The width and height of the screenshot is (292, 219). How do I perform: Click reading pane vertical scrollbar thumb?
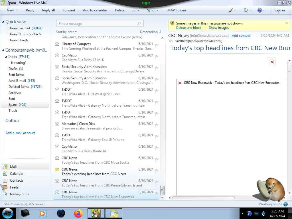coord(289,67)
